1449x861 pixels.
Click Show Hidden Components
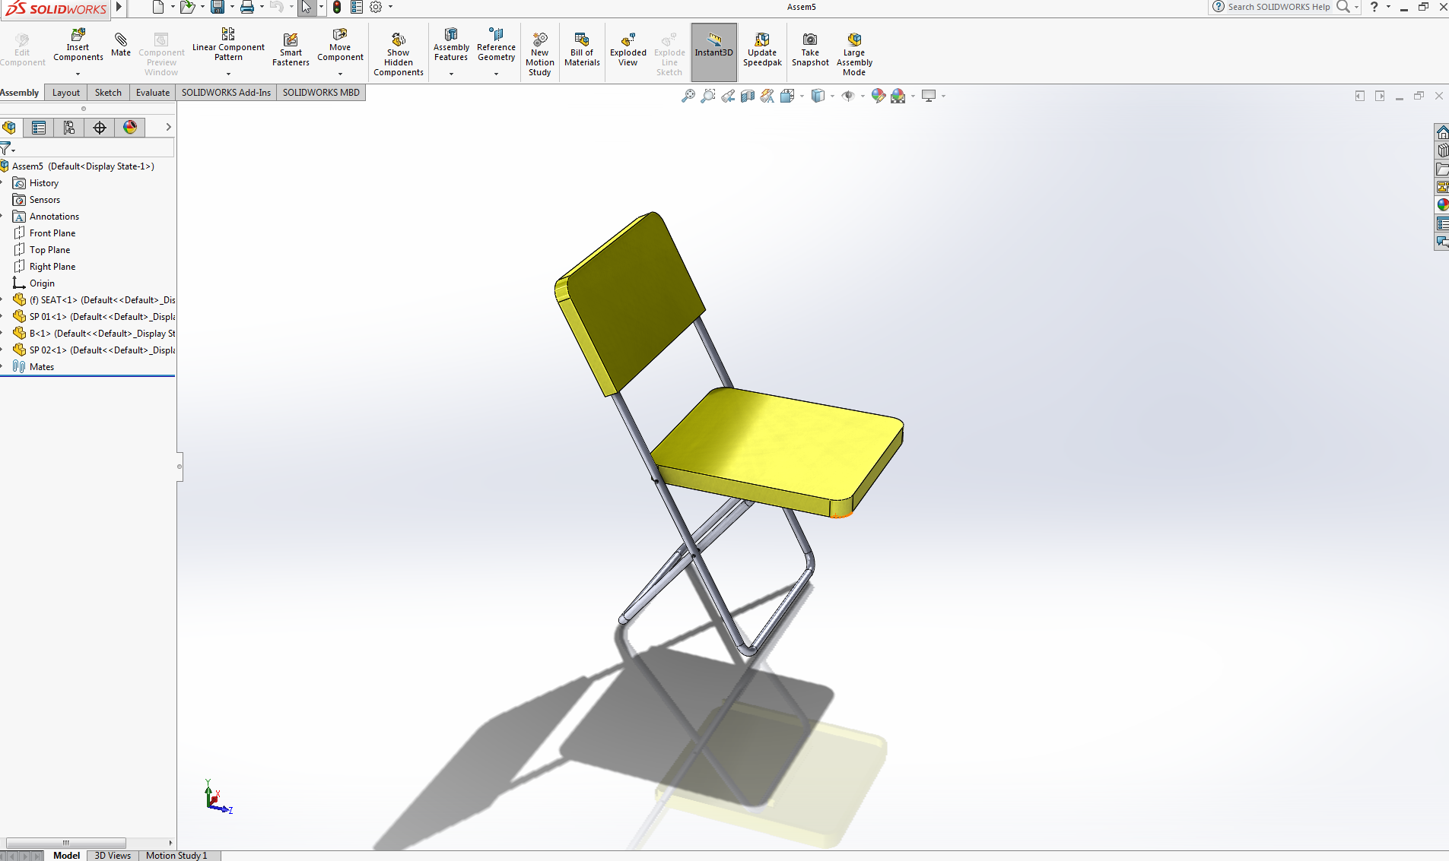(x=399, y=54)
